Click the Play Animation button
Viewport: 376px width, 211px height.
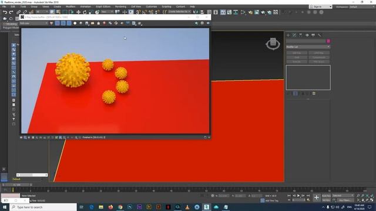298,196
